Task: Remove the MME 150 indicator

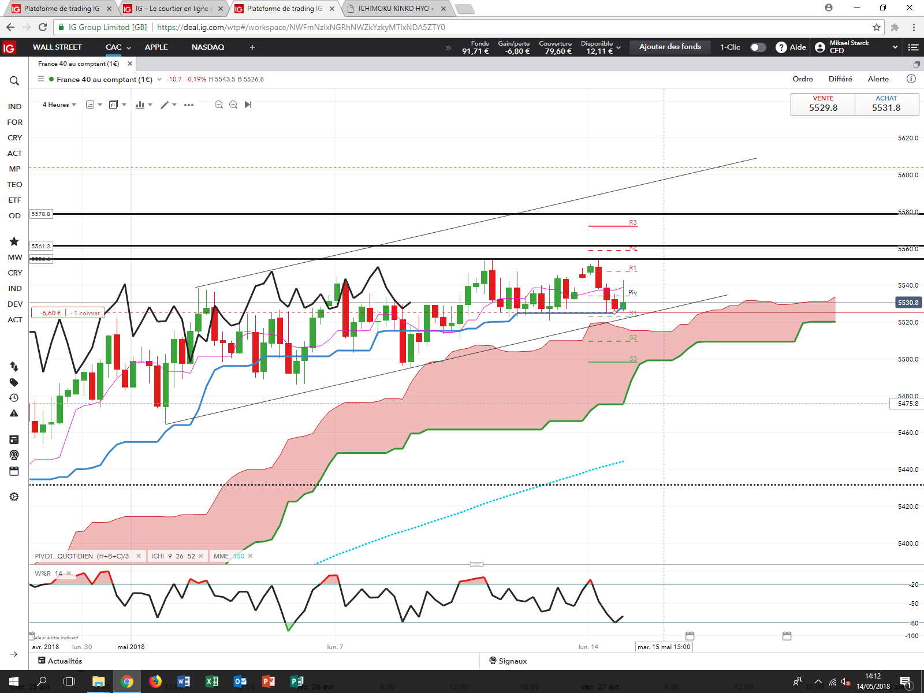Action: click(x=250, y=556)
